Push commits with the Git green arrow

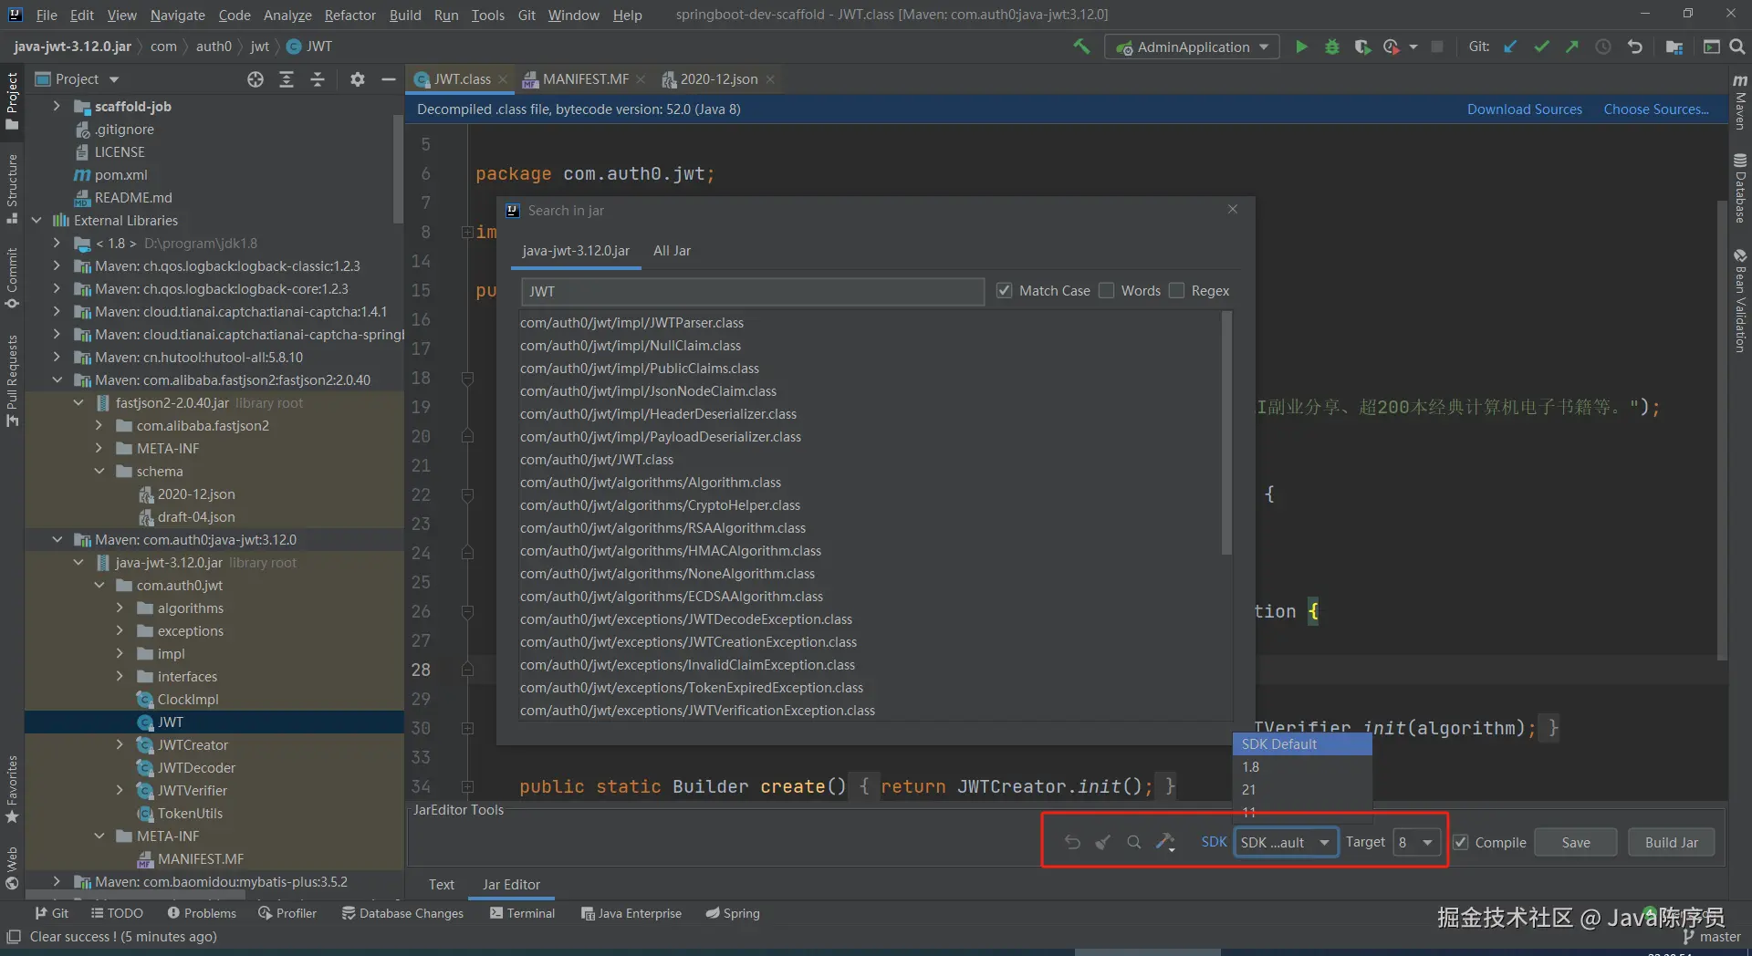tap(1572, 47)
